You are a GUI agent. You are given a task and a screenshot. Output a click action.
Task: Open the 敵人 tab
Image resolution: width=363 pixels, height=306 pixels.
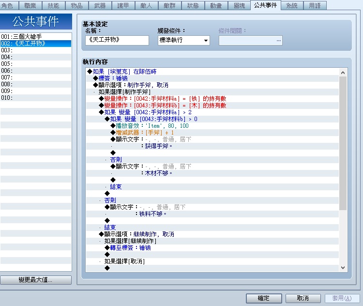(146, 5)
